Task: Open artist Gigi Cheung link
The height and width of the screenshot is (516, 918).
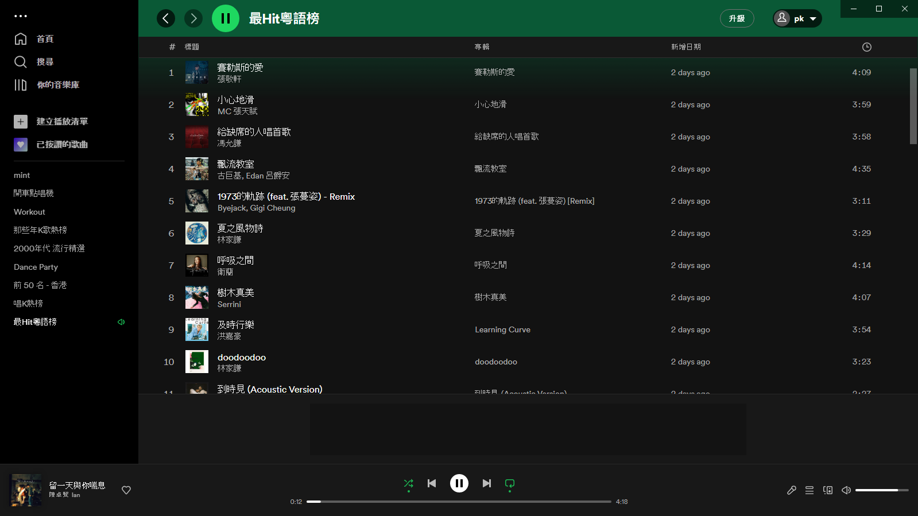Action: [x=273, y=208]
